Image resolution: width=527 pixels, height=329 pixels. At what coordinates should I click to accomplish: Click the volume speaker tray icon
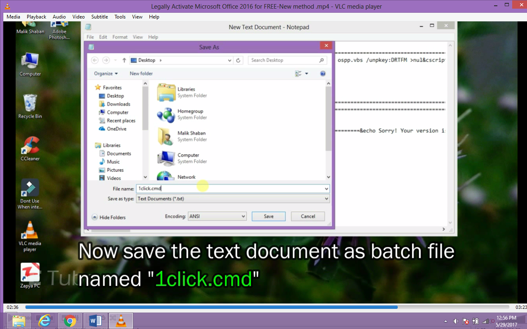point(456,321)
